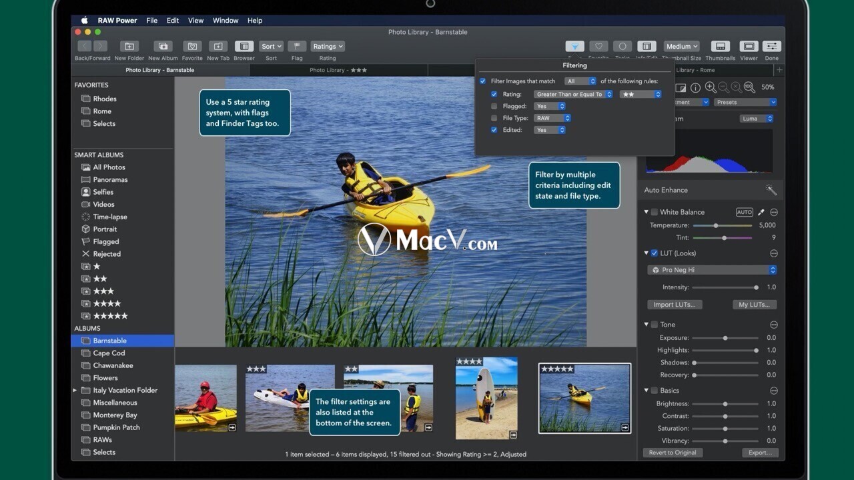
Task: Toggle the Browser panel toolbar icon
Action: pyautogui.click(x=244, y=46)
